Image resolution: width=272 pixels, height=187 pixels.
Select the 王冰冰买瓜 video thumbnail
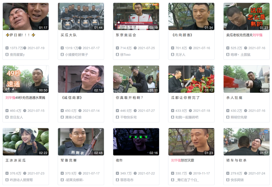pyautogui.click(x=26, y=142)
